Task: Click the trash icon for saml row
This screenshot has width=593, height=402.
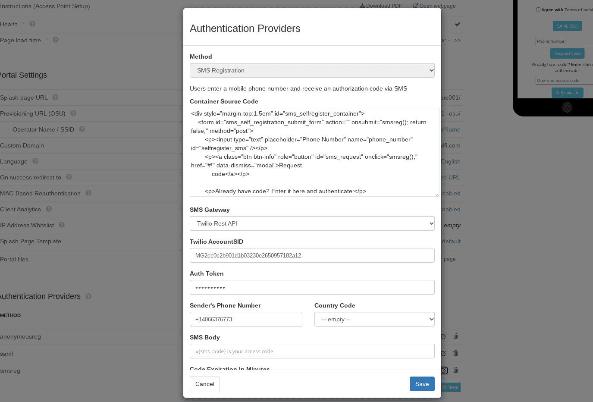Action: [455, 353]
